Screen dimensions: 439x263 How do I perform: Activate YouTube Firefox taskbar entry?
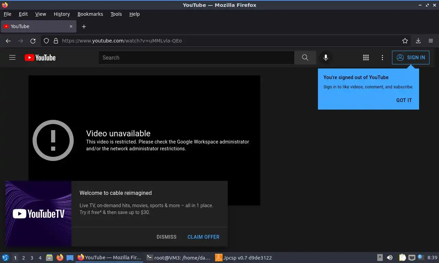pyautogui.click(x=109, y=258)
